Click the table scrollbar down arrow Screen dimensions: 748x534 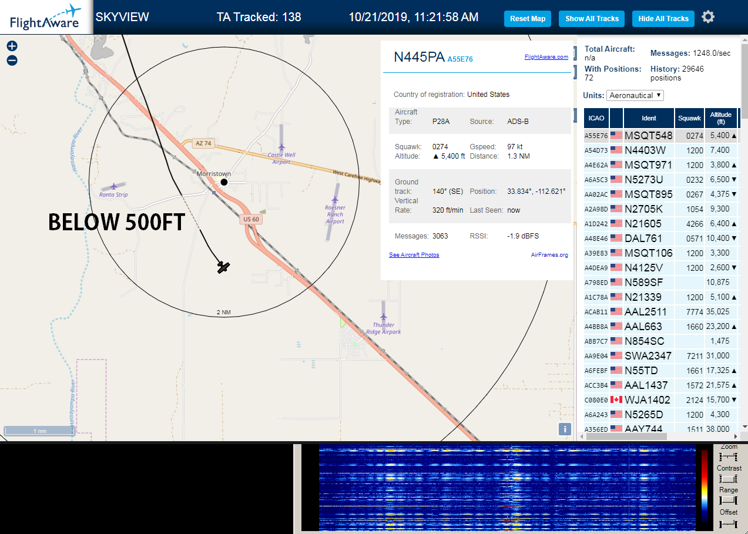click(744, 427)
